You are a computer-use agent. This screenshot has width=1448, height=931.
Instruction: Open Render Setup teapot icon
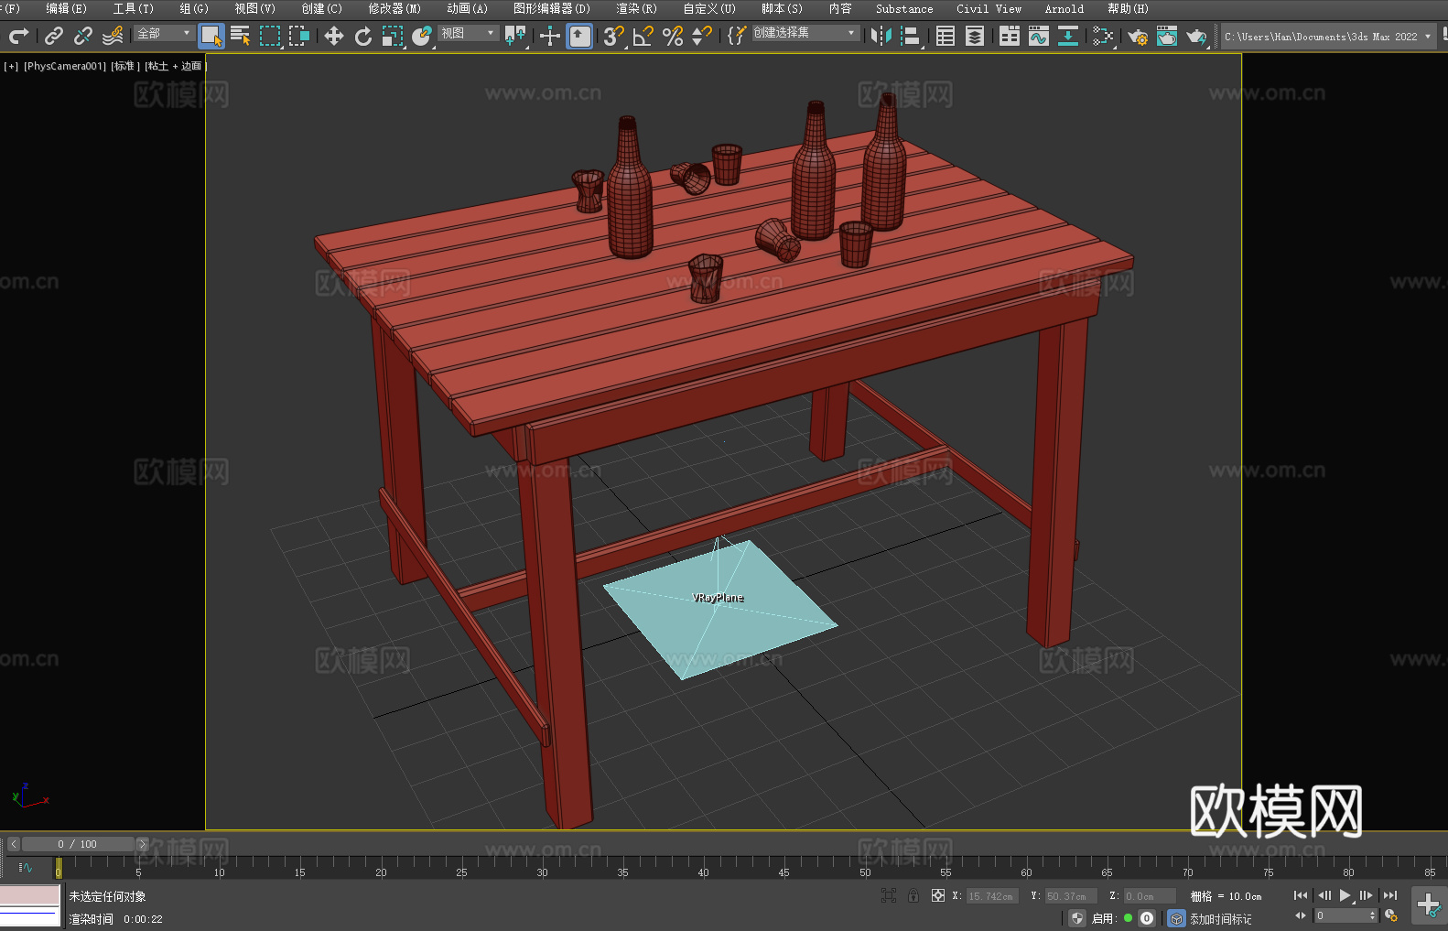pos(1137,37)
